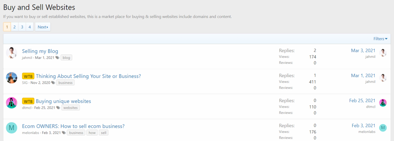The height and width of the screenshot is (141, 394).
Task: Go to page 2 of the thread list
Action: tap(15, 27)
